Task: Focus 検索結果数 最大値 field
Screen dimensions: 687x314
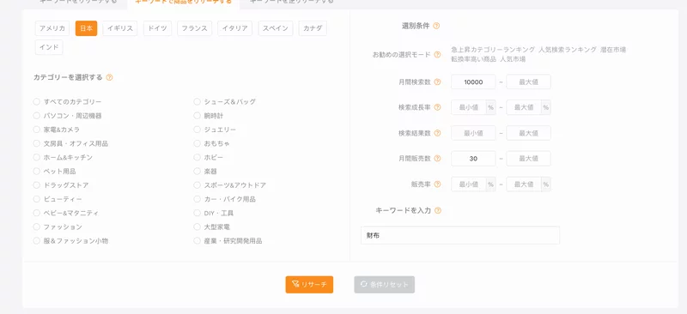Action: click(528, 133)
